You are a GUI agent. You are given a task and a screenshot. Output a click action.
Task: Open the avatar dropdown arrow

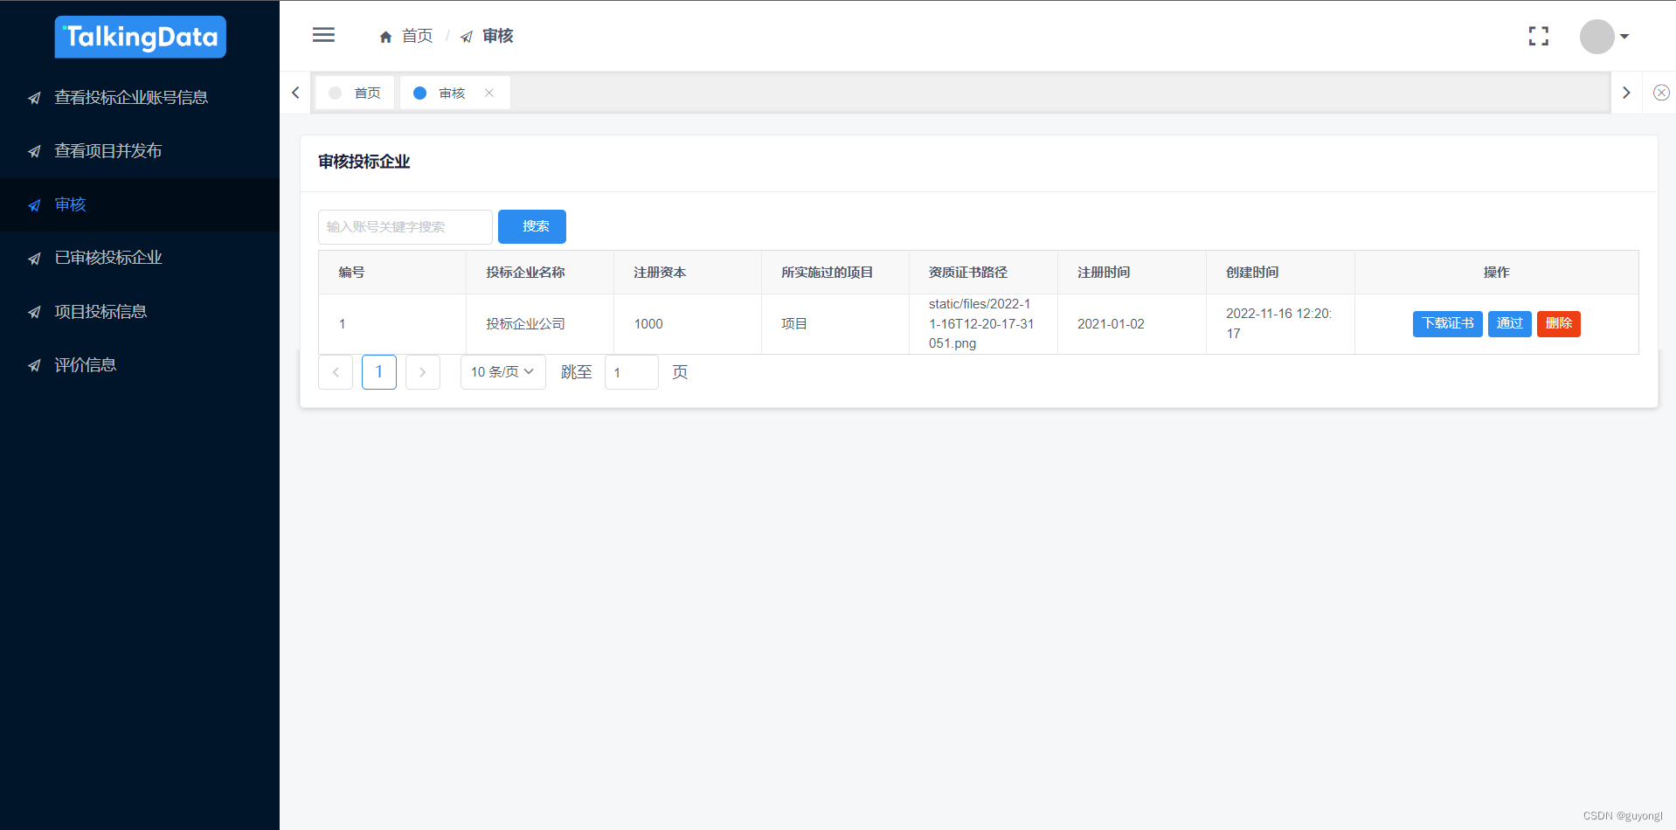click(1624, 37)
